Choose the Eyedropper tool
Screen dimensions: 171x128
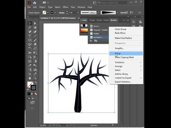click(30, 65)
